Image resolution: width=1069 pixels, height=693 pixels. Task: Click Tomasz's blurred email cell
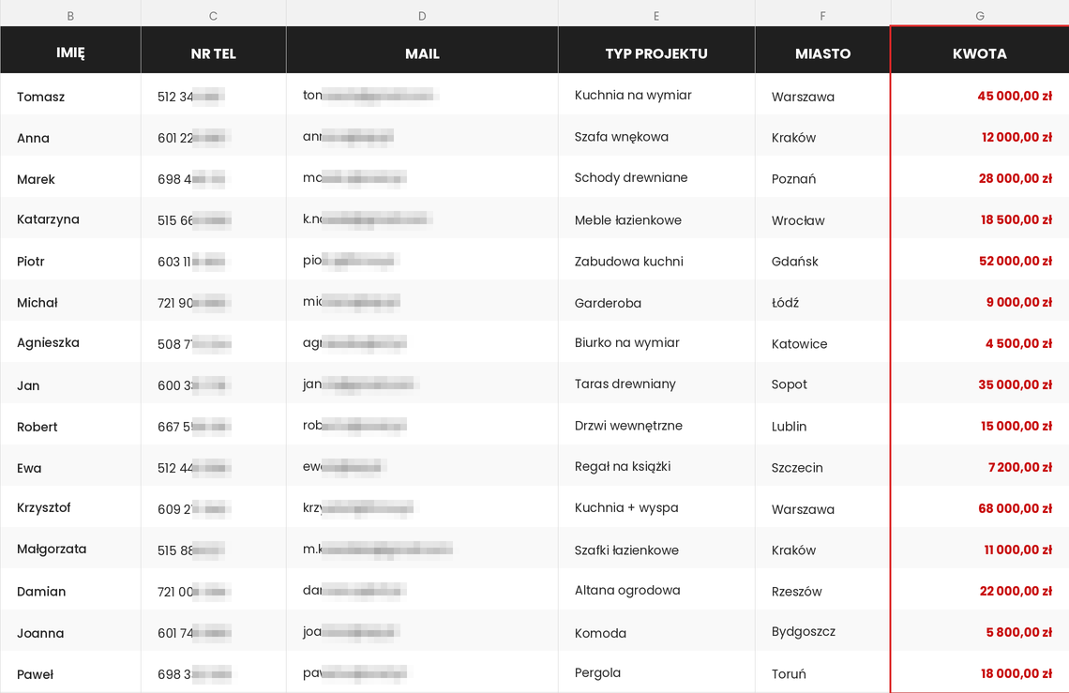pos(422,95)
